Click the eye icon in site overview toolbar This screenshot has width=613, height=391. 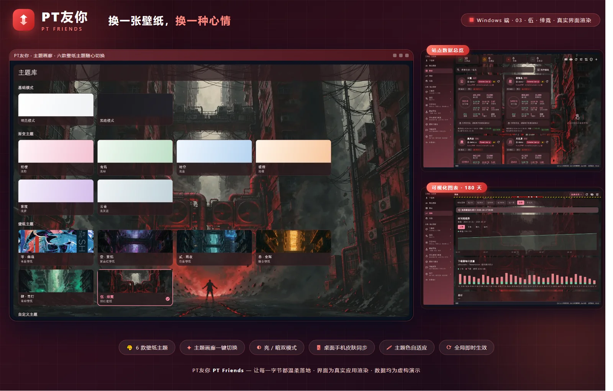tap(571, 59)
